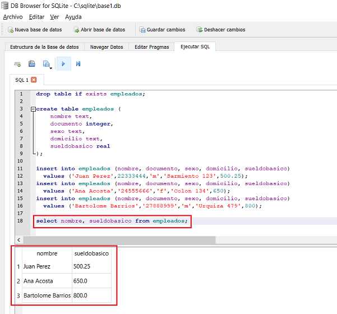Click 'Bartolome Barrios' values line in editor
This screenshot has height=314, width=337.
point(153,206)
